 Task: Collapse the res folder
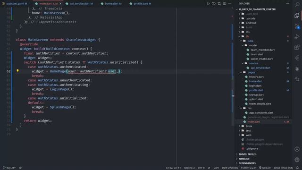250,108
